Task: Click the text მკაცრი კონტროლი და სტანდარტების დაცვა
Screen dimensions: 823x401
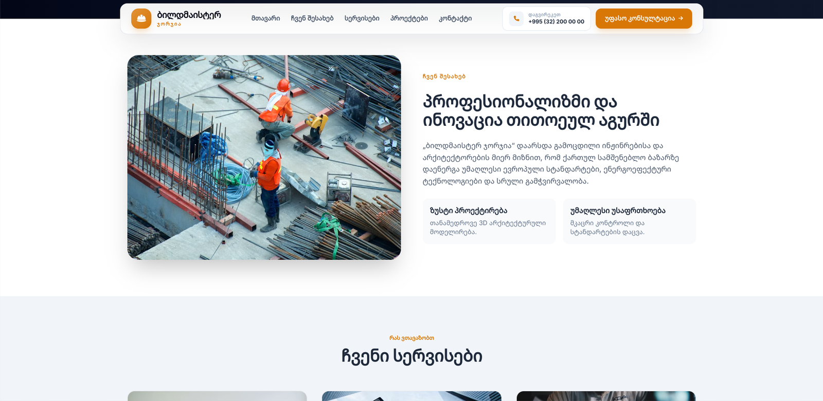Action: pyautogui.click(x=607, y=227)
